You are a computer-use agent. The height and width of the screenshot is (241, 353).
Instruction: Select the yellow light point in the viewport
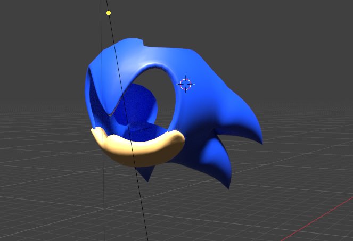point(109,13)
